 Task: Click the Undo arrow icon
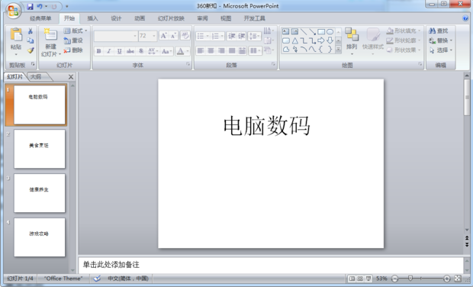[40, 6]
